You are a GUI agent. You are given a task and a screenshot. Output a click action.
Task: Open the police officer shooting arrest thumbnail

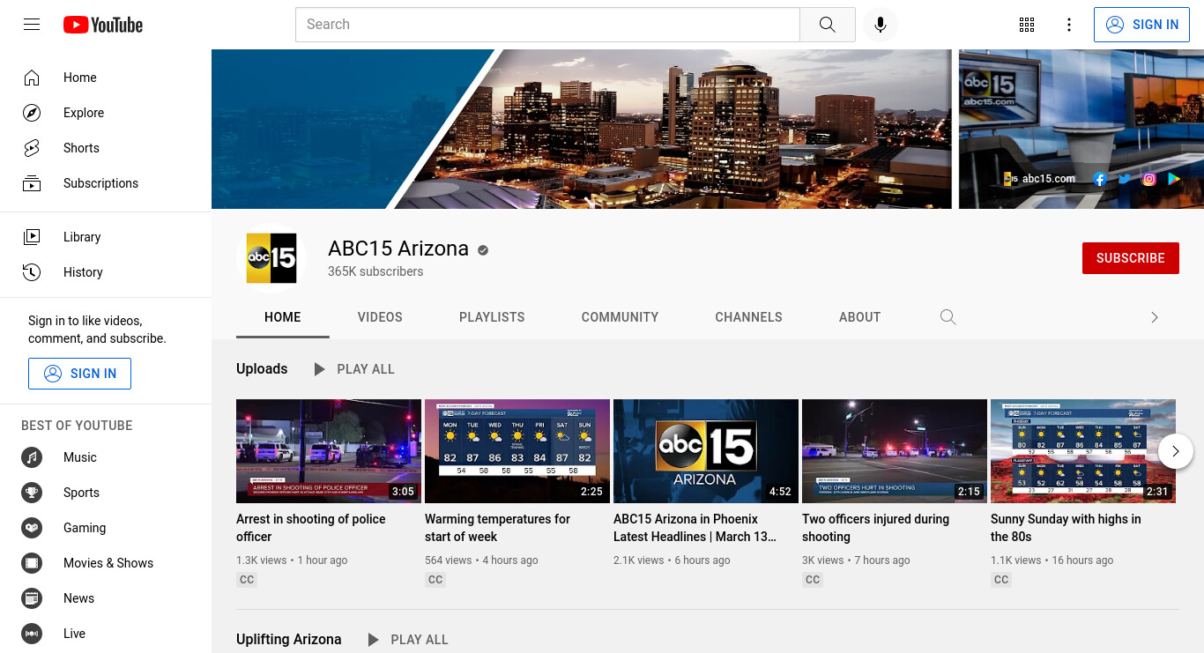pyautogui.click(x=329, y=451)
